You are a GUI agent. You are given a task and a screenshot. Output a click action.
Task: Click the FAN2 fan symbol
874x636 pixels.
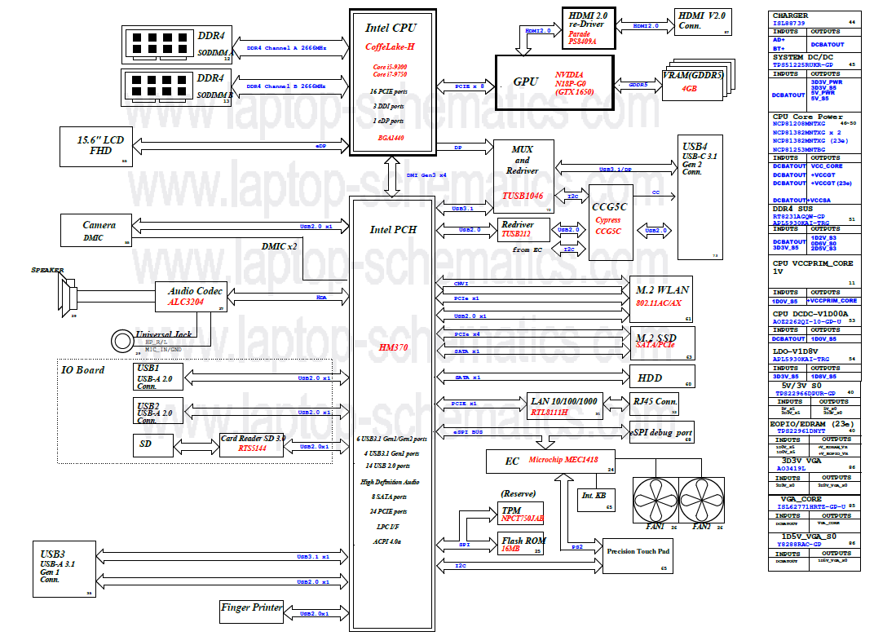pos(701,500)
